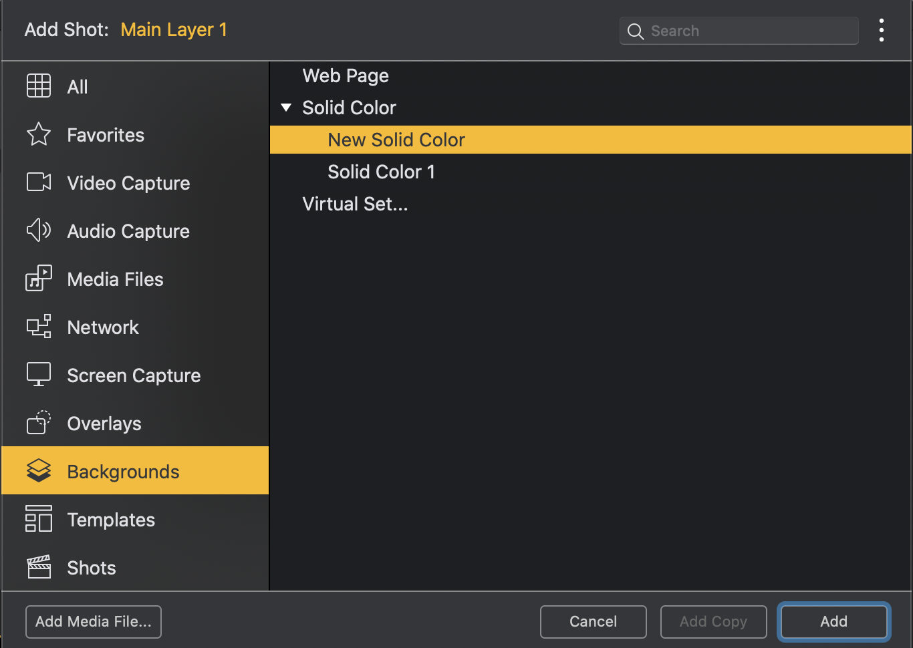Viewport: 913px width, 648px height.
Task: Open the three-dot options menu
Action: (882, 30)
